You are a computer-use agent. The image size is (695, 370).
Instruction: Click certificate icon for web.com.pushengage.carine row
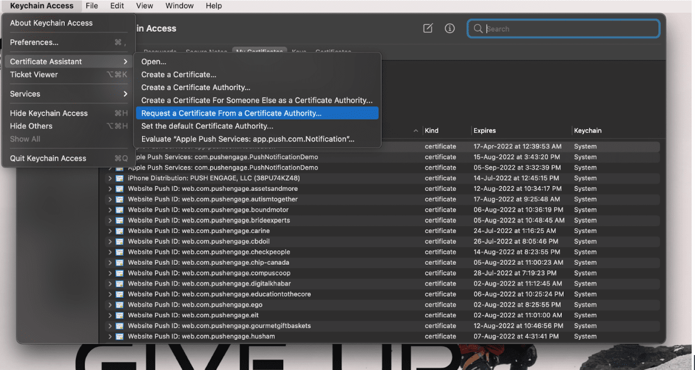point(119,231)
